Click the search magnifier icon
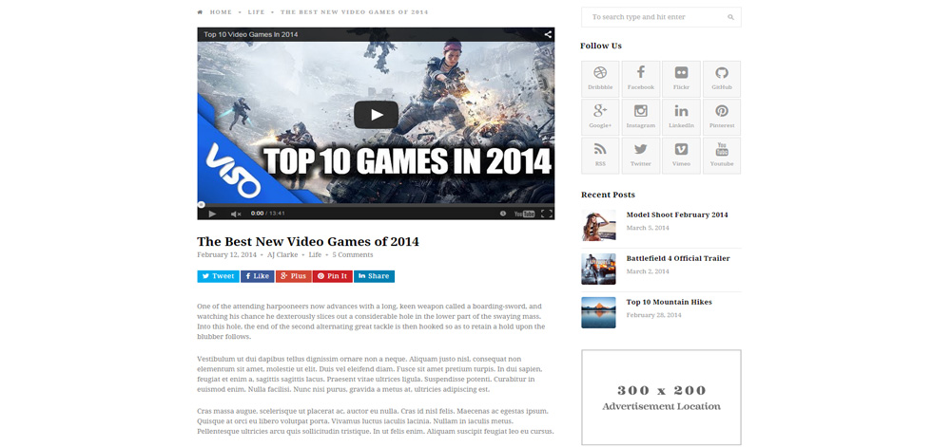932x447 pixels. (730, 17)
